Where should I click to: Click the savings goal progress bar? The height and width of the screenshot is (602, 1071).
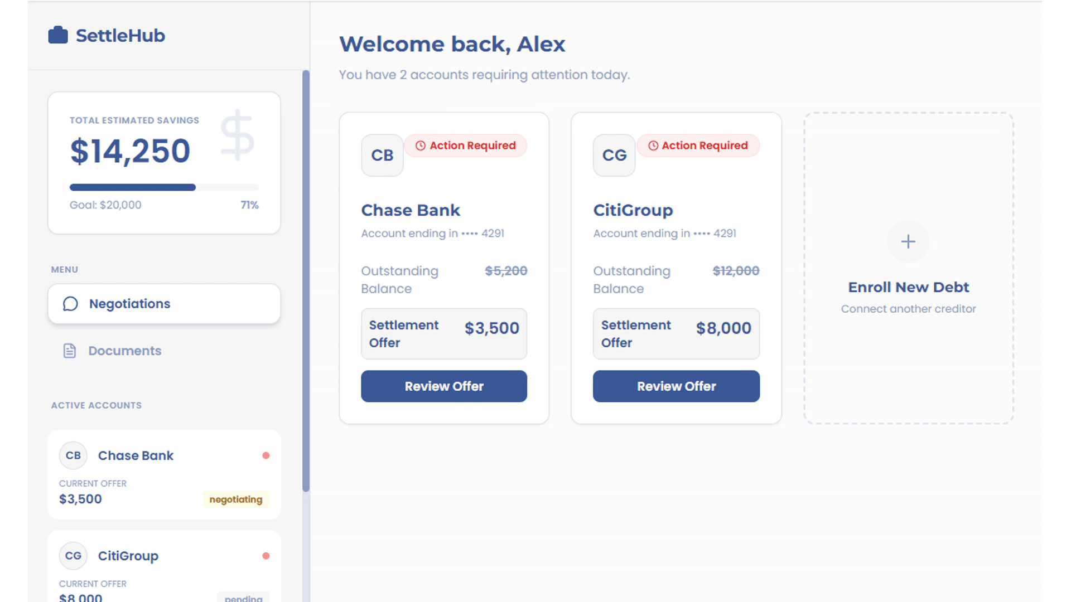click(164, 187)
